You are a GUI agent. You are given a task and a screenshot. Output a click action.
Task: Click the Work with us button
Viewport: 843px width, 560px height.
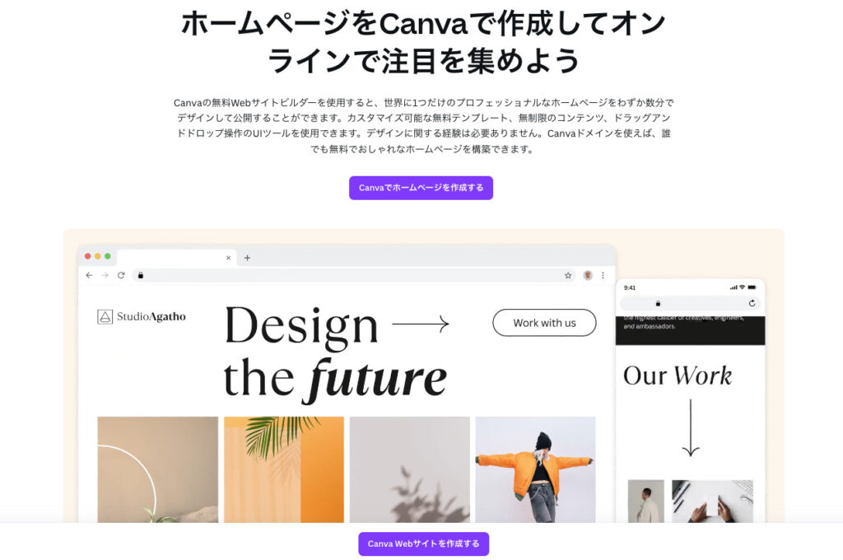[544, 323]
